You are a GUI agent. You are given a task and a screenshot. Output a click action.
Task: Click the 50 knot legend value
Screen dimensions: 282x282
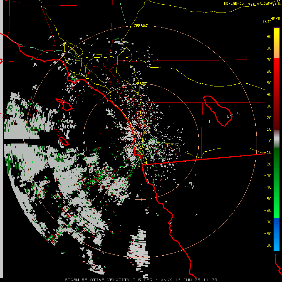coord(269,83)
